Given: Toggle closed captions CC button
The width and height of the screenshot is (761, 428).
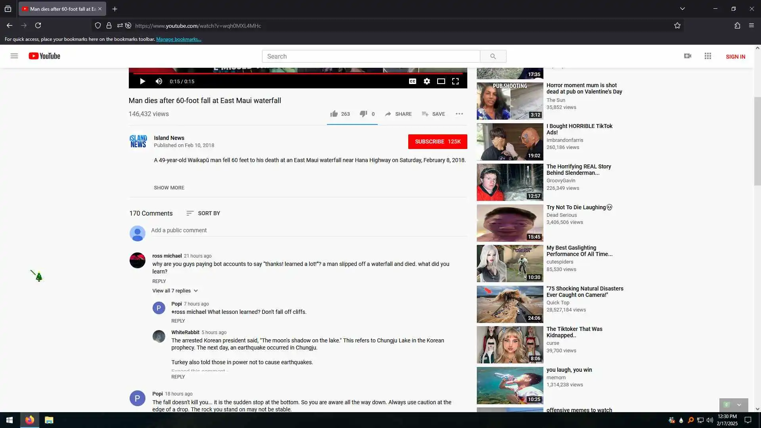Looking at the screenshot, I should coord(412,81).
